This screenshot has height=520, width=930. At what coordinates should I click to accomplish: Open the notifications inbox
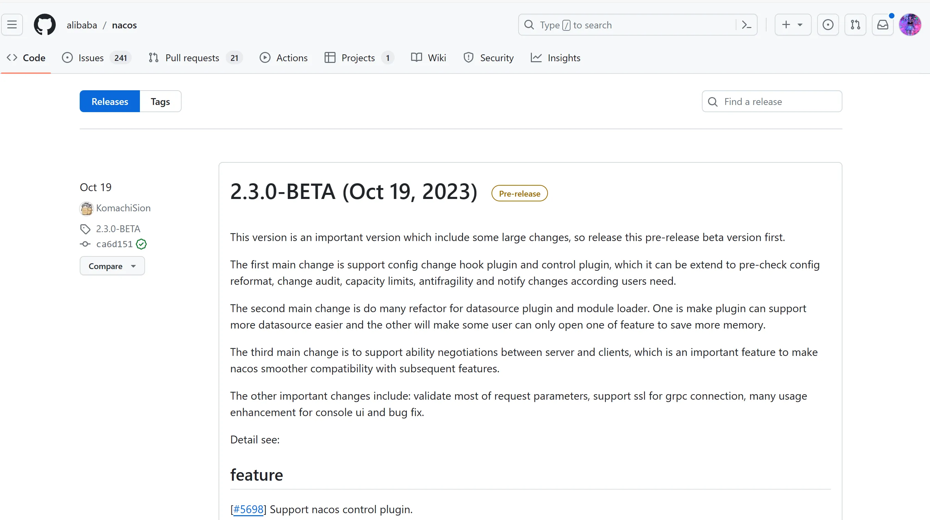(x=883, y=25)
